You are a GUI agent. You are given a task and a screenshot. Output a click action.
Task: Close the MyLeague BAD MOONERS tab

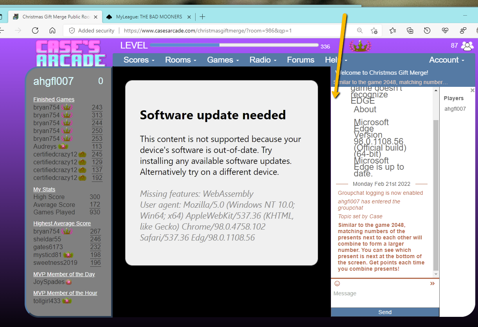pyautogui.click(x=189, y=17)
